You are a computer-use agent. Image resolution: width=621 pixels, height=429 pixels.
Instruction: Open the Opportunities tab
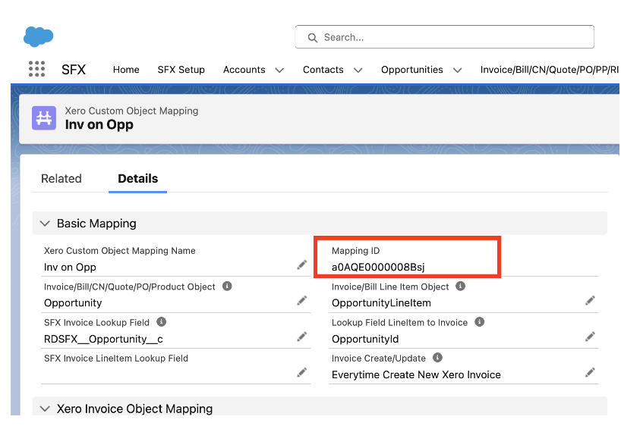tap(412, 70)
